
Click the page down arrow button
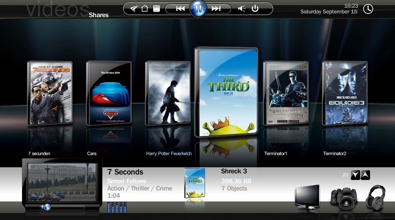click(355, 175)
